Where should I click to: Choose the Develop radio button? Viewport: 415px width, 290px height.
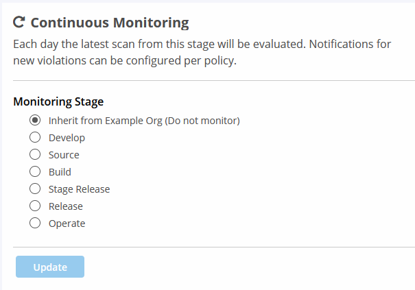click(35, 137)
